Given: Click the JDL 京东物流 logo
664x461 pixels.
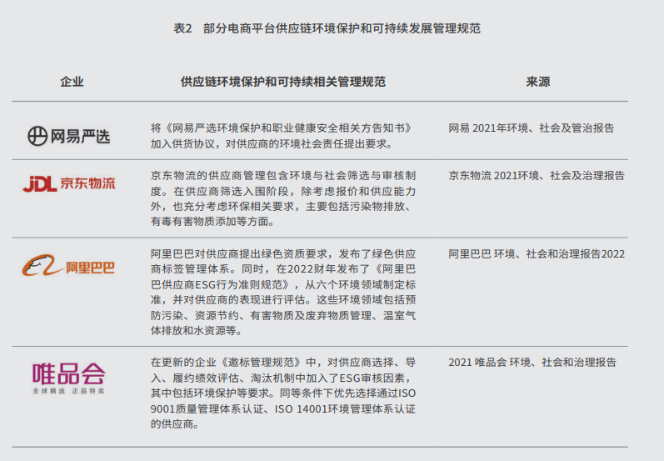Looking at the screenshot, I should pos(69,183).
